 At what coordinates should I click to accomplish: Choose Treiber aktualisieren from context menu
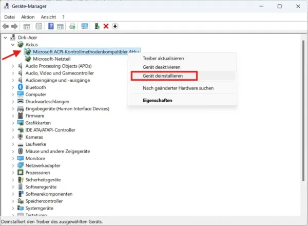click(163, 59)
